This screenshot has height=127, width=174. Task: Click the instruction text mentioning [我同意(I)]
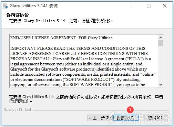[86, 99]
